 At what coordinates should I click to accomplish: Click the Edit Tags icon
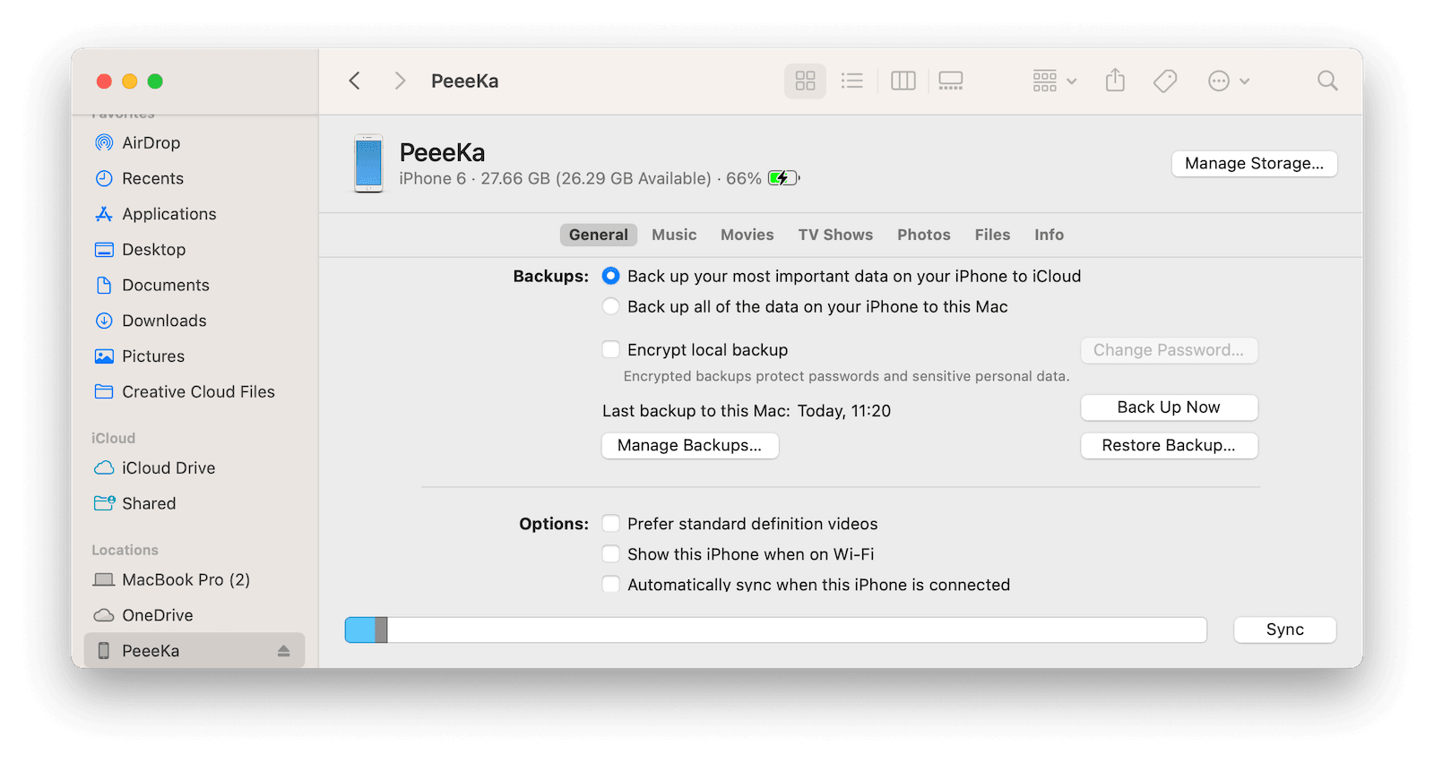point(1165,81)
